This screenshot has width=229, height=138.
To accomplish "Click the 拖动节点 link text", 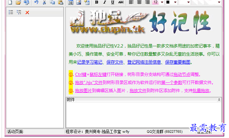I will 182,74.
